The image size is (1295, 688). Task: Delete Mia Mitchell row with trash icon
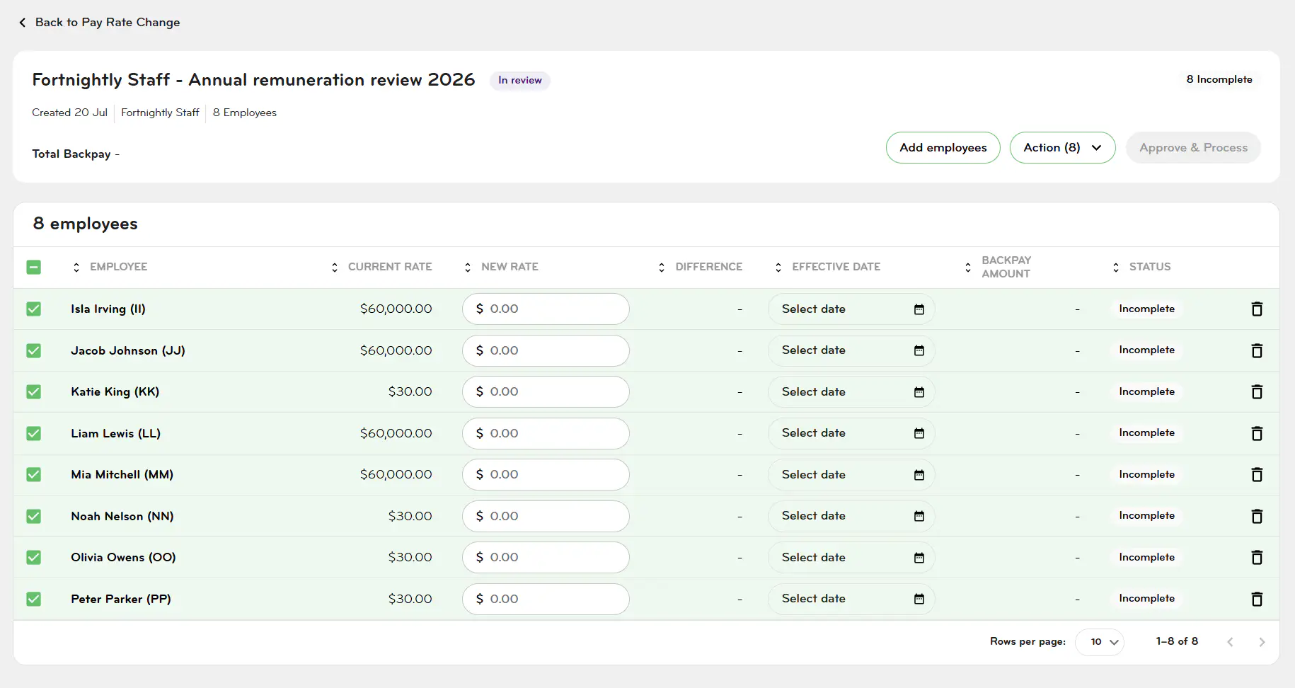(x=1257, y=474)
